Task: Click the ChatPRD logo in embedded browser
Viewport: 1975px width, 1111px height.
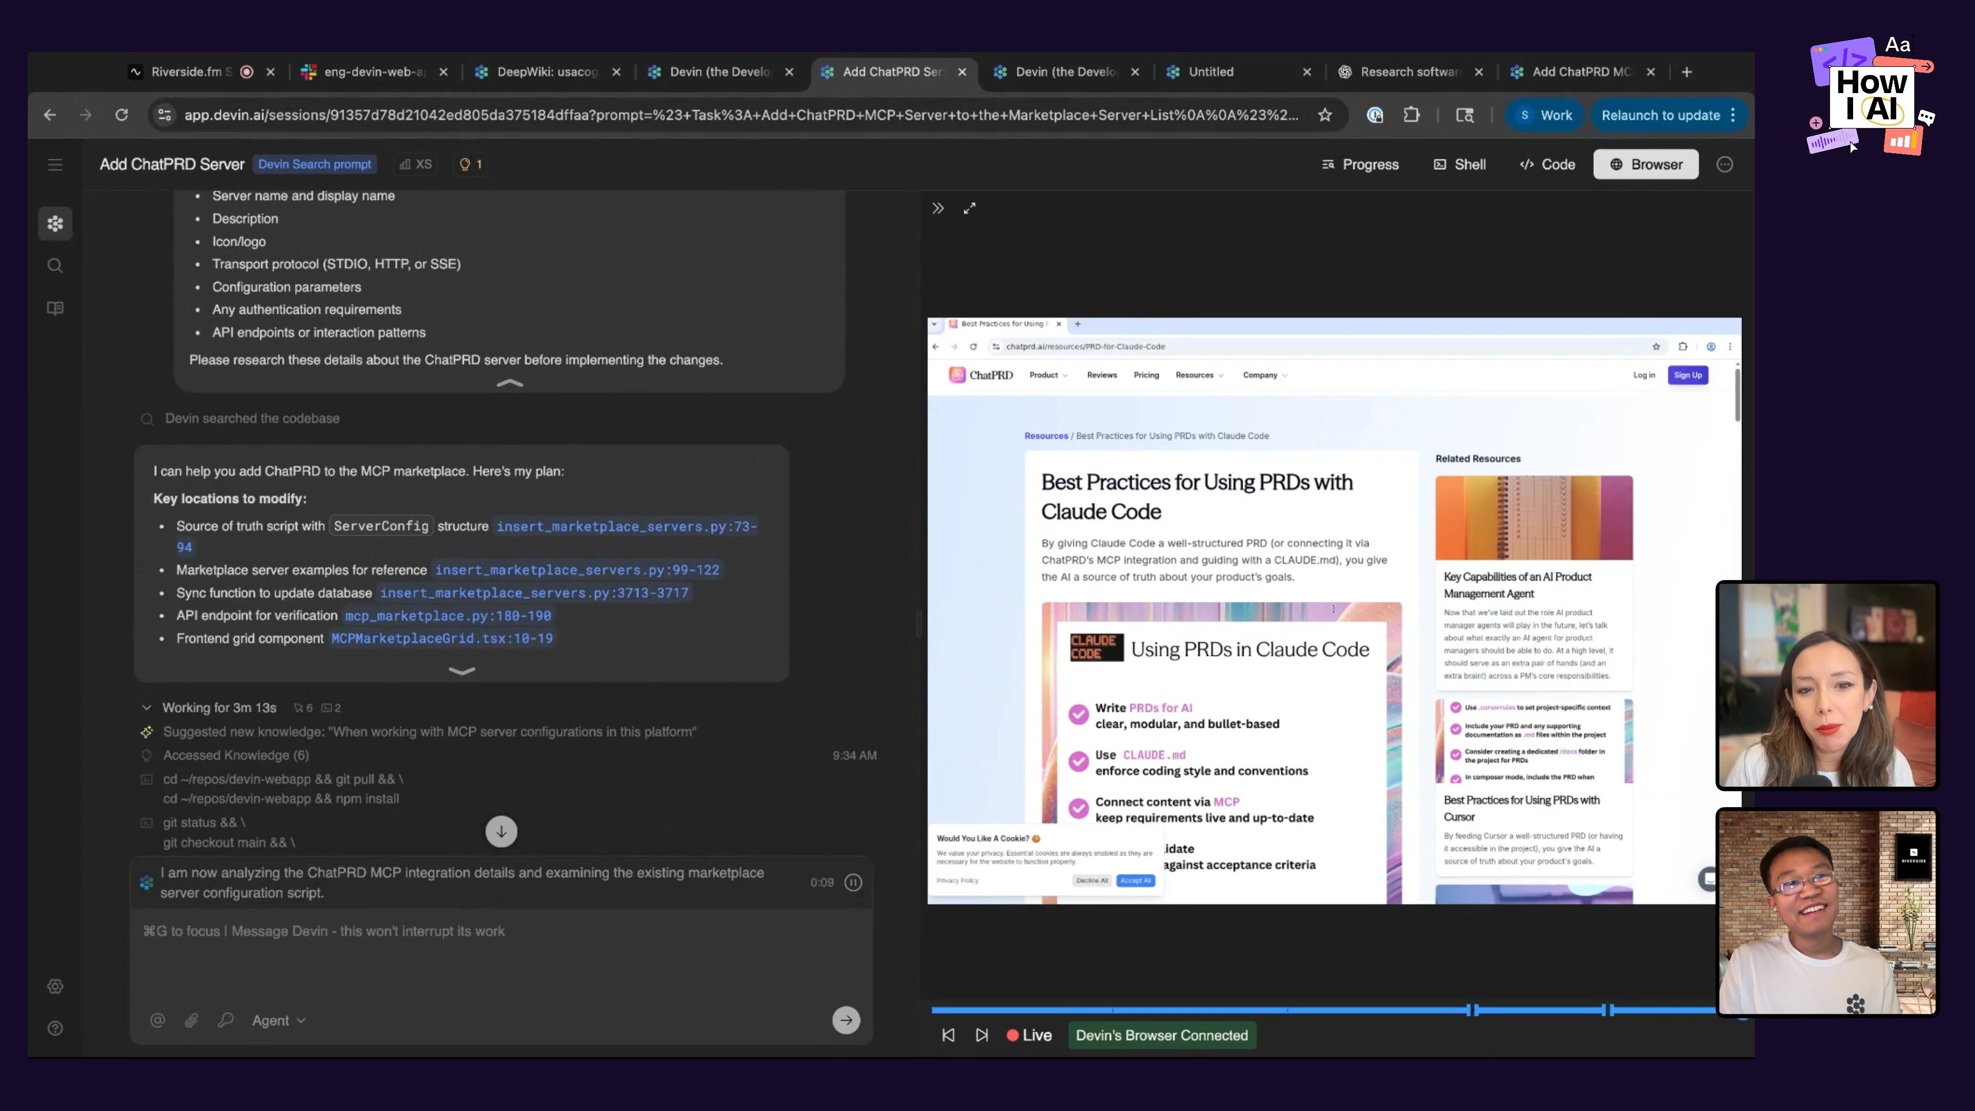Action: click(x=981, y=375)
